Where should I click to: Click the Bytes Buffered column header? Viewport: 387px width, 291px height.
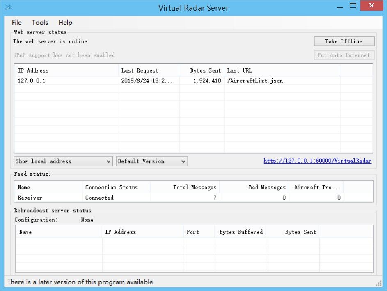241,232
